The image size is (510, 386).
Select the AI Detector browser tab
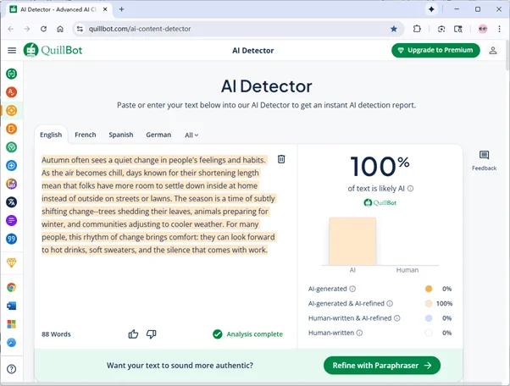pos(58,9)
